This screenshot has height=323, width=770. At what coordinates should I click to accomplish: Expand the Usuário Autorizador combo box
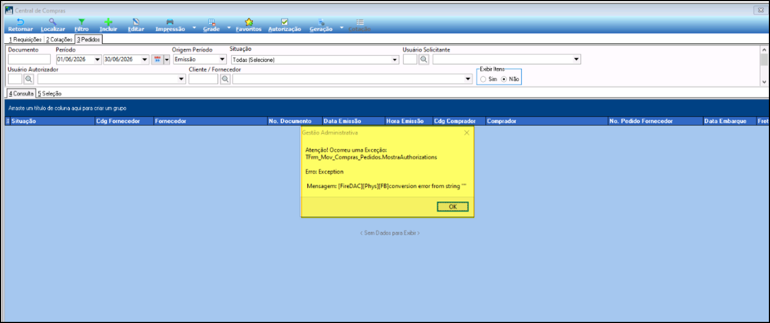click(x=182, y=79)
